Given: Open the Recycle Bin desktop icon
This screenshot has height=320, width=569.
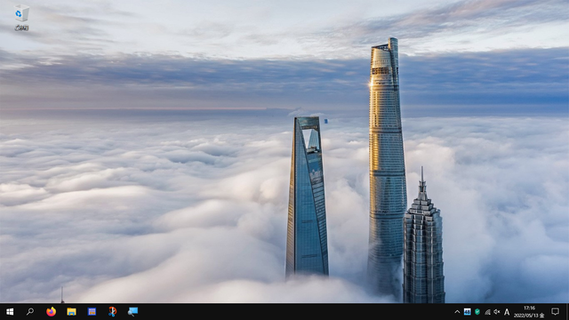Looking at the screenshot, I should [21, 18].
